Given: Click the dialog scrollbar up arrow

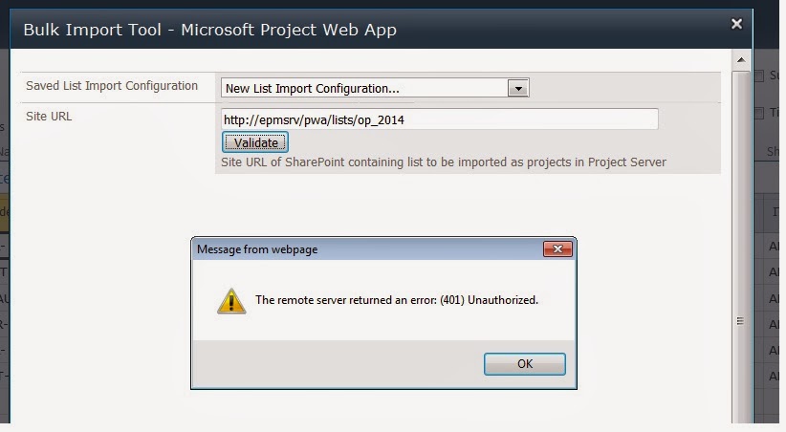Looking at the screenshot, I should [741, 60].
